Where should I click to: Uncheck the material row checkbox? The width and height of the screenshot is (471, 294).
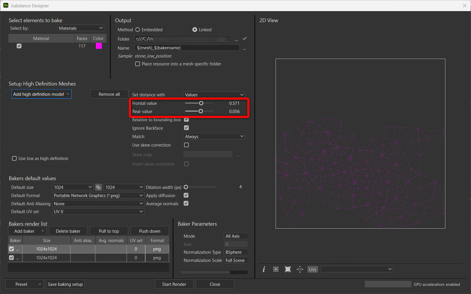pyautogui.click(x=19, y=46)
